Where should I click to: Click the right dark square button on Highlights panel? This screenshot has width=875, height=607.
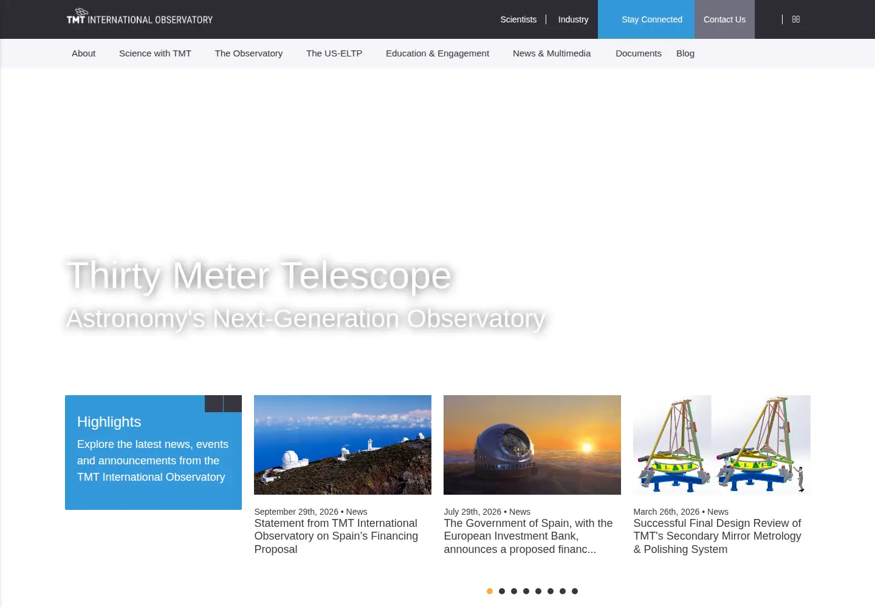pos(233,404)
